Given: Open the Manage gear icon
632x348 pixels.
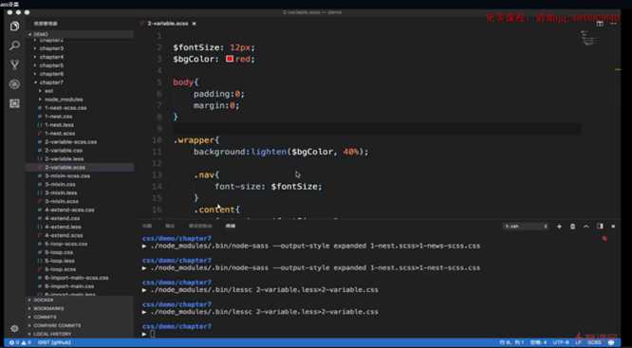Looking at the screenshot, I should pyautogui.click(x=14, y=328).
